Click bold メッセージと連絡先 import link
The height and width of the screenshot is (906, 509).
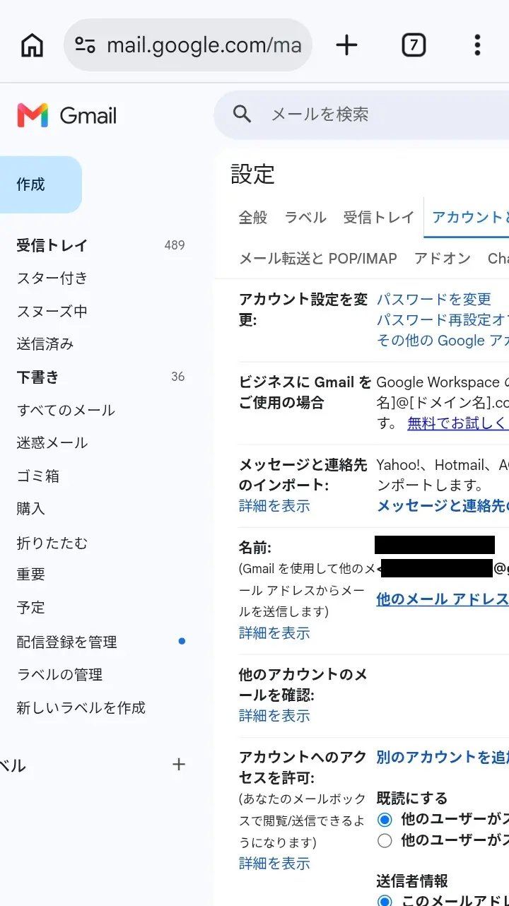point(443,505)
